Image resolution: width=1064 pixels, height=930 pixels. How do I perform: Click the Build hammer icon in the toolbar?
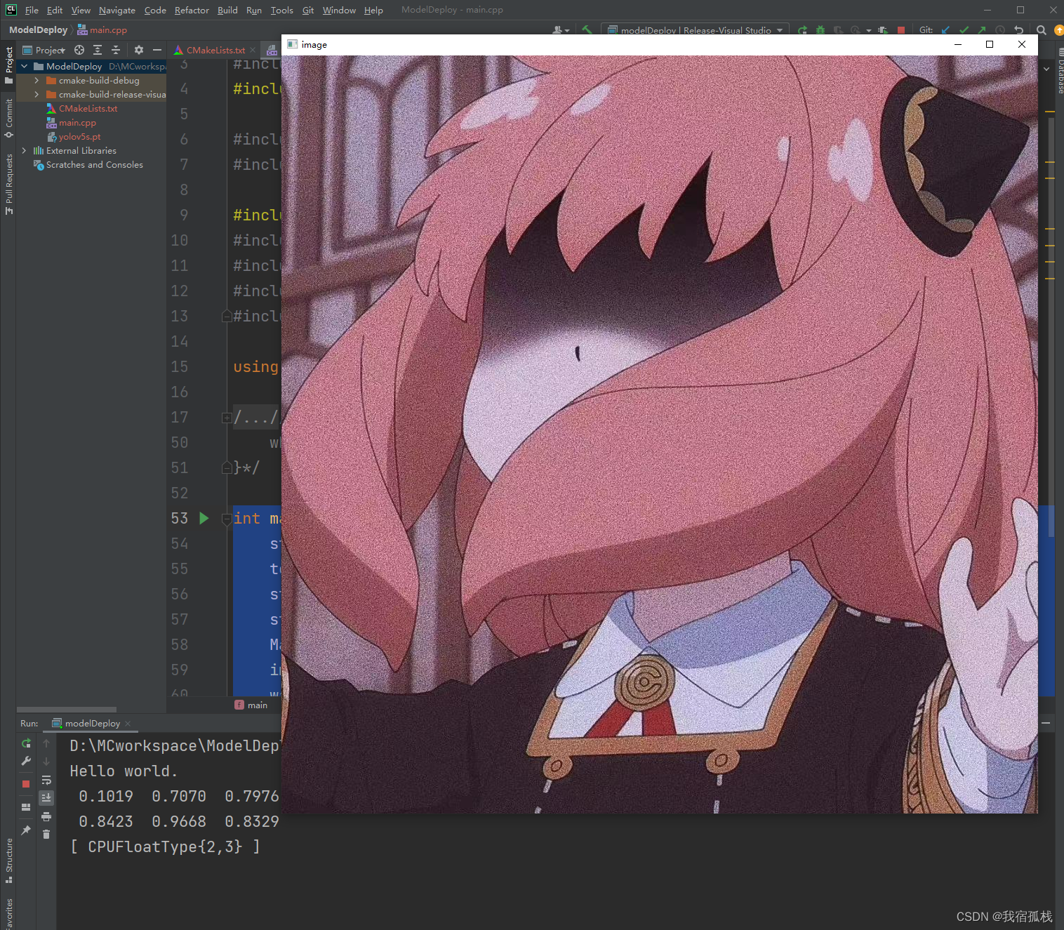[x=587, y=30]
